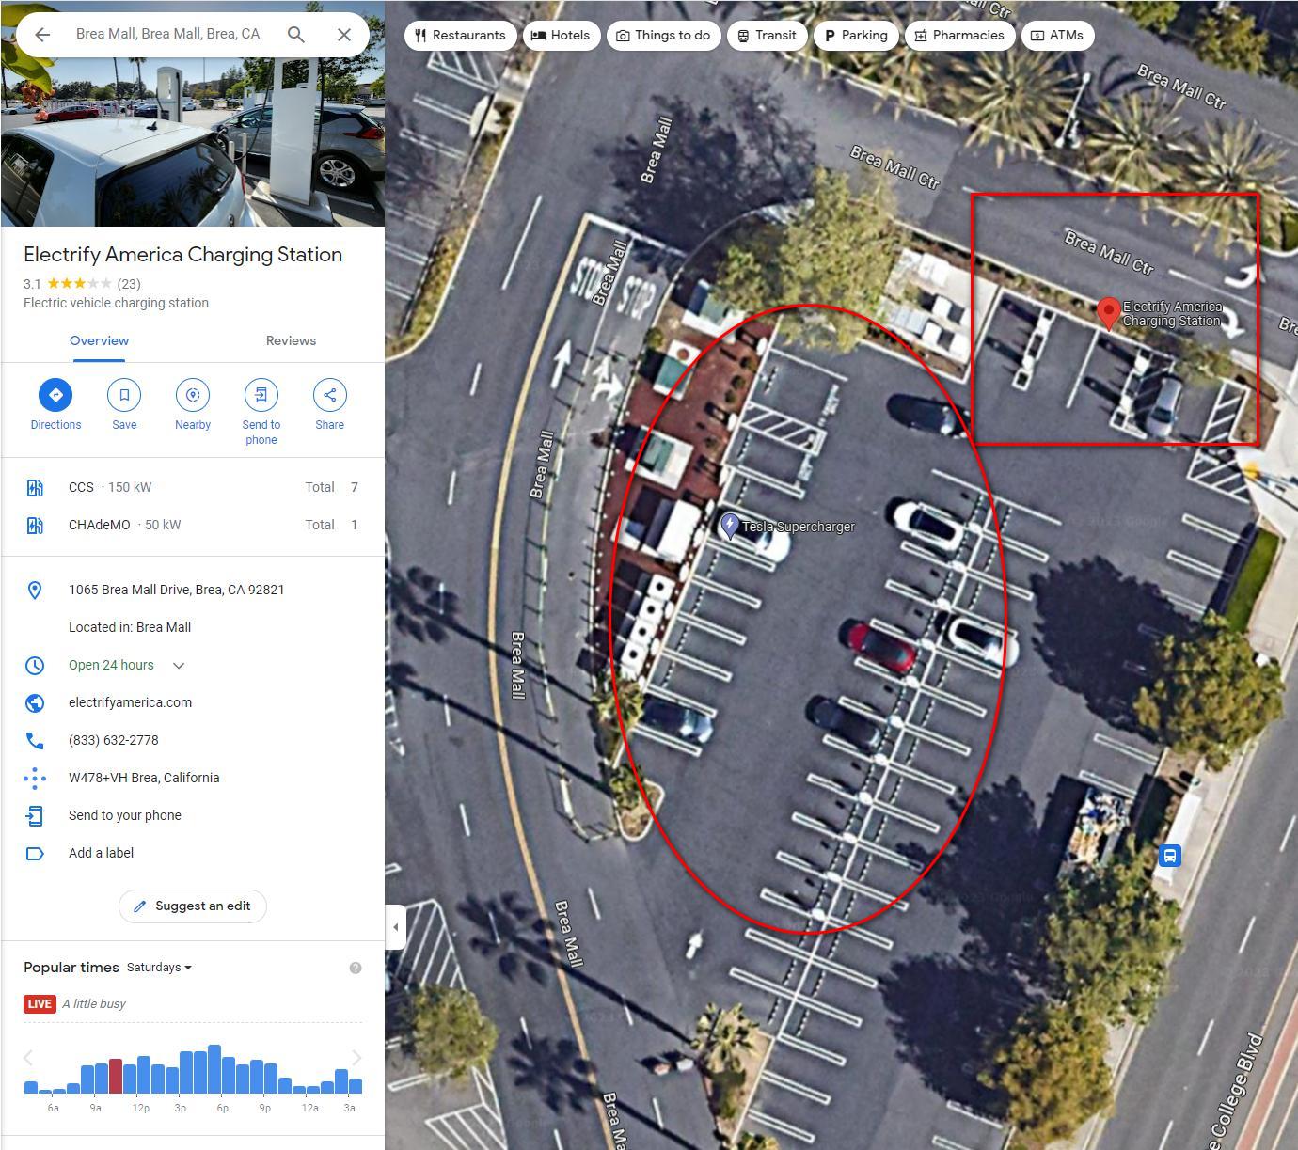Click Send to your phone row
This screenshot has height=1150, width=1298.
coord(192,815)
